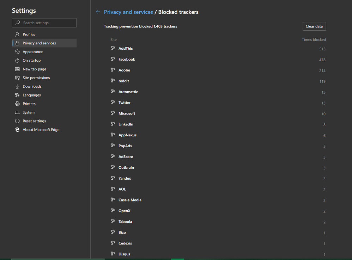Click the Blocked trackers page title

click(178, 12)
